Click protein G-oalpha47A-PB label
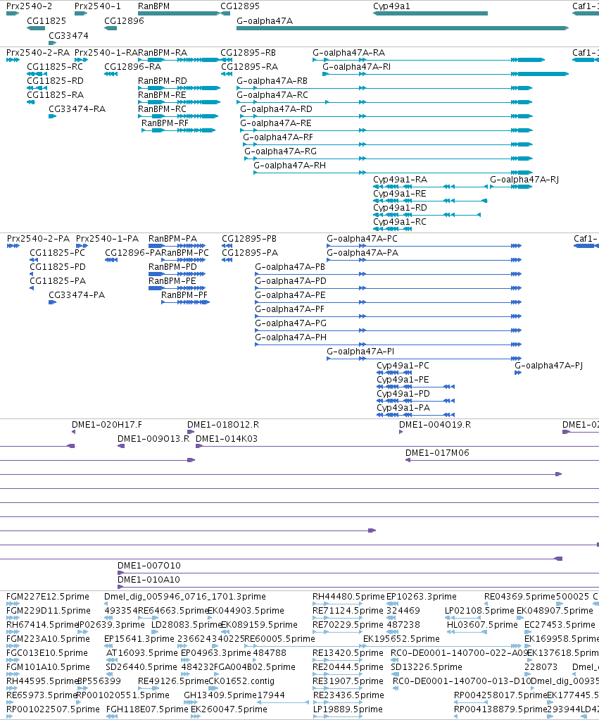 point(290,267)
